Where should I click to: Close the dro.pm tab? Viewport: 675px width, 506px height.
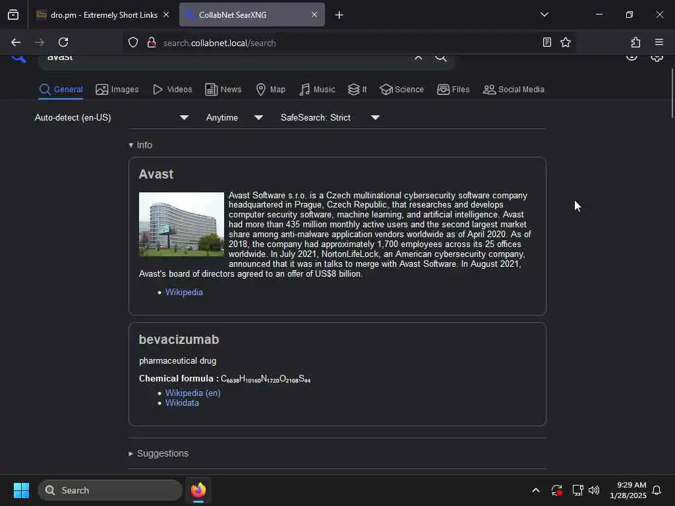[166, 14]
